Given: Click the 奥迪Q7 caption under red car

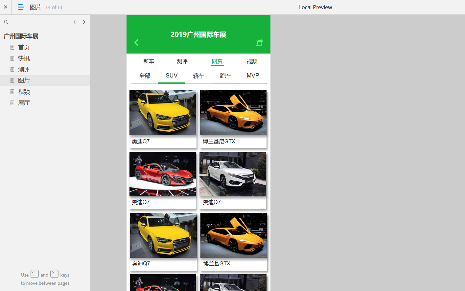Looking at the screenshot, I should [141, 202].
